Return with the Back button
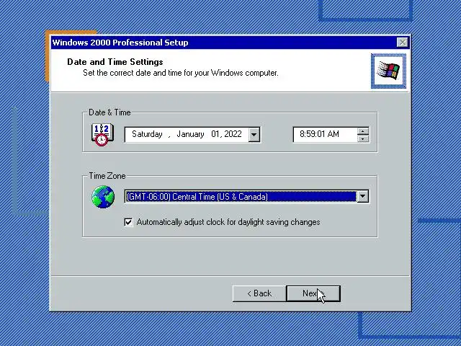Image resolution: width=461 pixels, height=346 pixels. pos(259,293)
